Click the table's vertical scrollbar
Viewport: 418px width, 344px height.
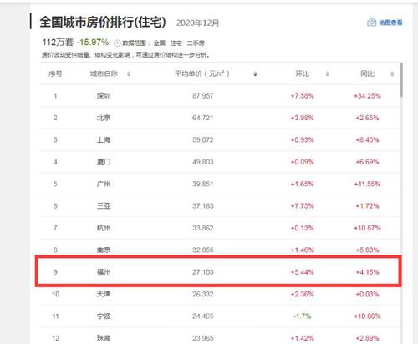tap(401, 80)
